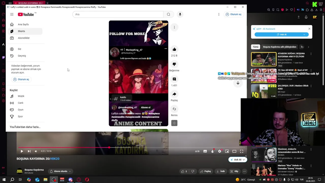Toggle subtitles in background player
This screenshot has width=325, height=183.
pyautogui.click(x=205, y=151)
